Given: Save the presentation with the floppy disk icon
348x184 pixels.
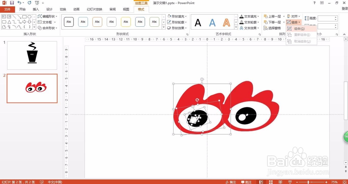Looking at the screenshot, I should pyautogui.click(x=12, y=3).
